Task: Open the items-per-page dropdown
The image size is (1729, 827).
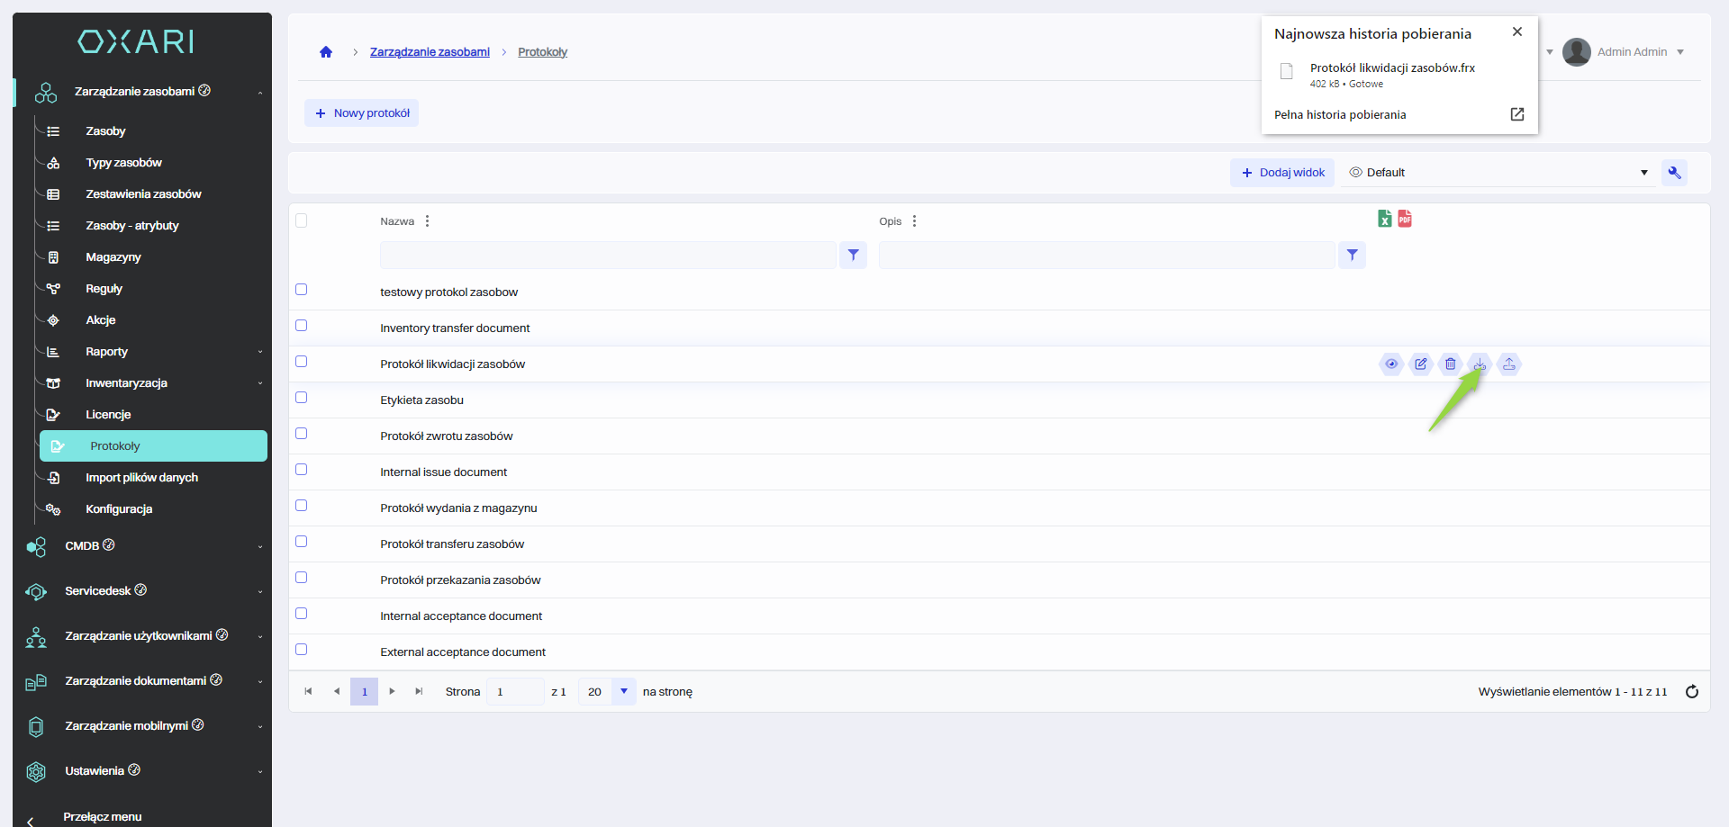Action: (x=623, y=692)
